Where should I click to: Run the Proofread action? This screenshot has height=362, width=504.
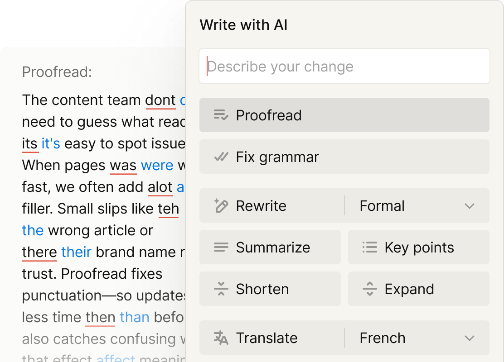pos(344,115)
